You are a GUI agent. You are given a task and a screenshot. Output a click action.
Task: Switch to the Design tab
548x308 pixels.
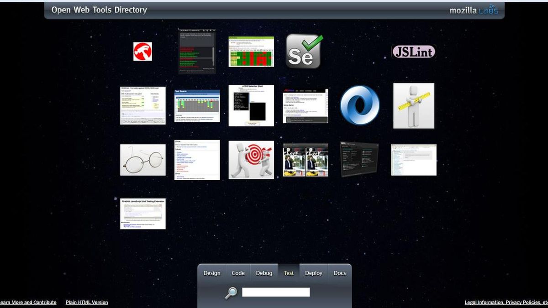click(x=212, y=273)
